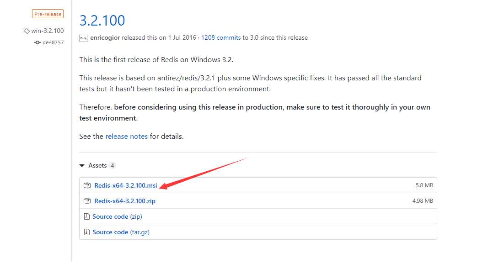Click package icon for Redis-x64-3.2.100.zip

(x=87, y=201)
